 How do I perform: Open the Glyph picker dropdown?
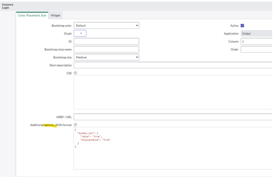tap(80, 34)
